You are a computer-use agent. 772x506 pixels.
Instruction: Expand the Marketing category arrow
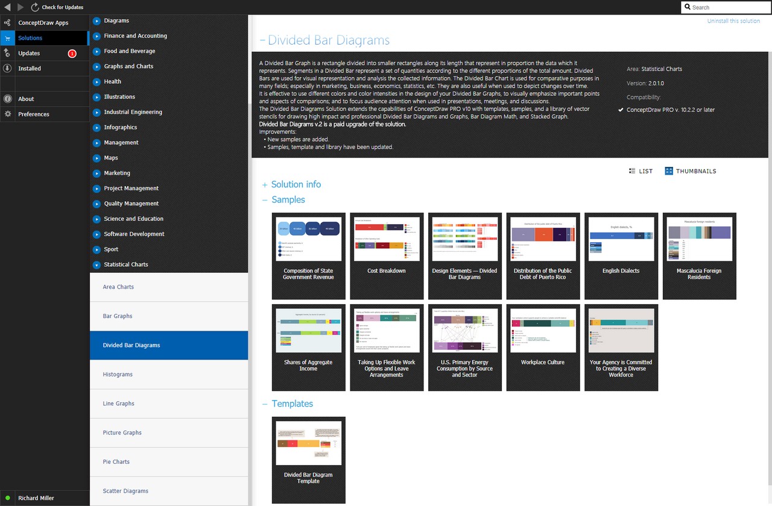[x=96, y=173]
